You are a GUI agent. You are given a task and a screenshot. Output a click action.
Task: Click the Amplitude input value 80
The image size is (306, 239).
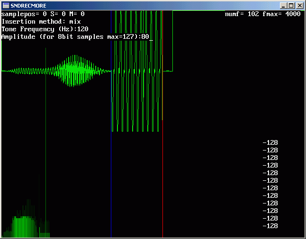(144, 36)
